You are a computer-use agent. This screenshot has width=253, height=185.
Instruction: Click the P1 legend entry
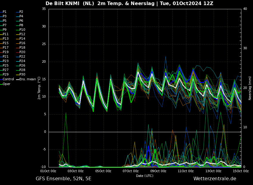pos(4,12)
